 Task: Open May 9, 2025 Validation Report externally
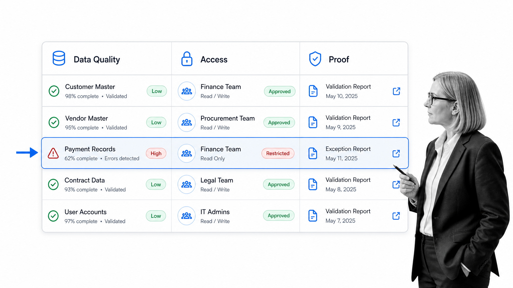(396, 122)
